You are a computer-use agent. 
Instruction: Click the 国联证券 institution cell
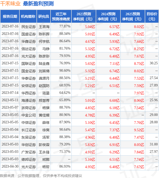(29, 64)
